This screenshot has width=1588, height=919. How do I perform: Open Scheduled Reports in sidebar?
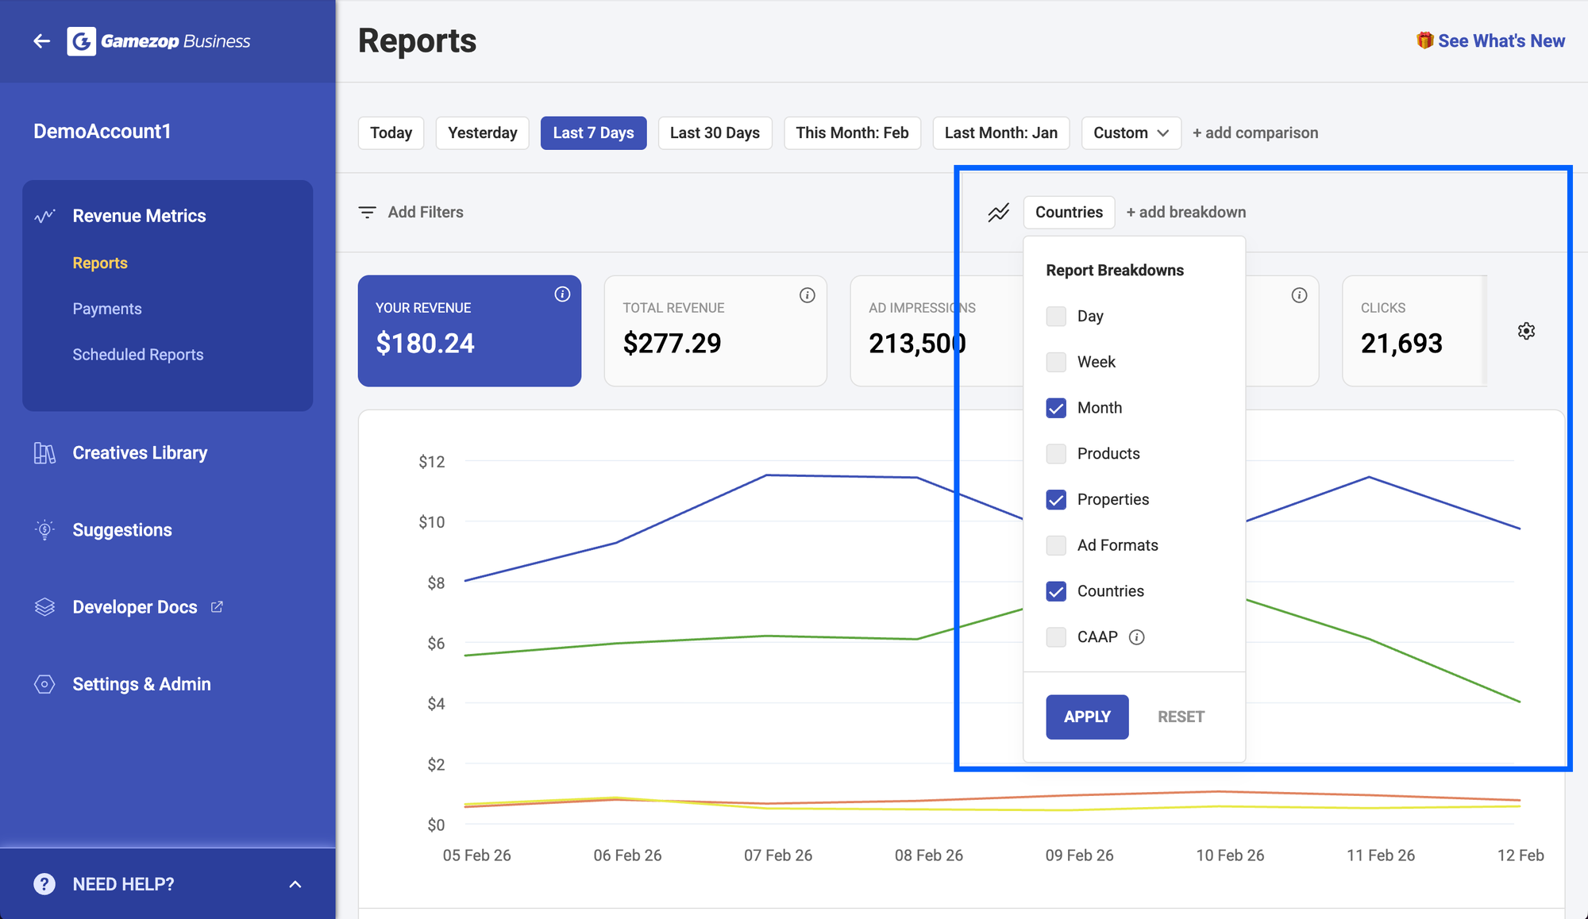(137, 355)
